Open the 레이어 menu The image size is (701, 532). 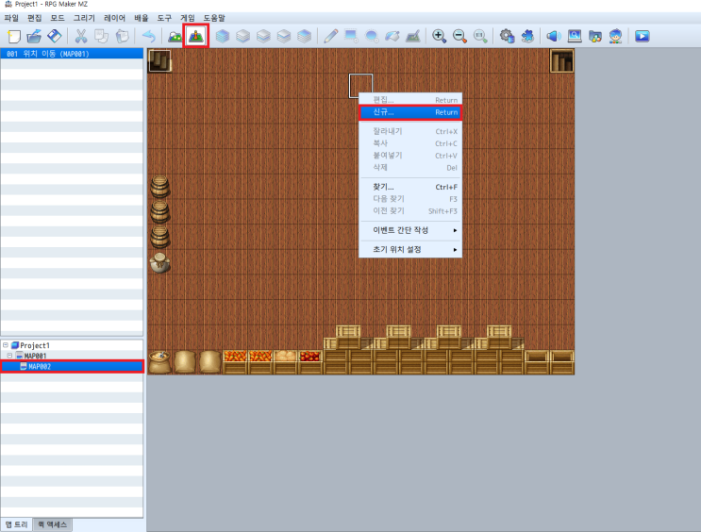(114, 18)
